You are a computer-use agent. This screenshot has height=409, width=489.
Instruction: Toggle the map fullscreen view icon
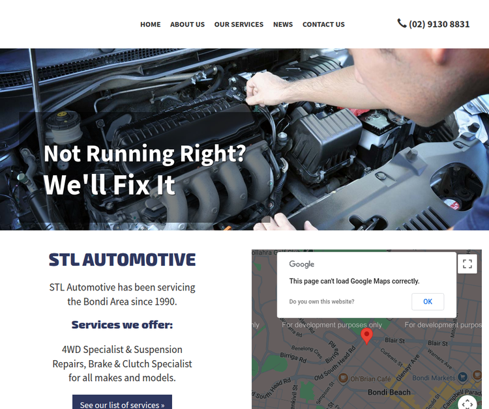[x=467, y=264]
